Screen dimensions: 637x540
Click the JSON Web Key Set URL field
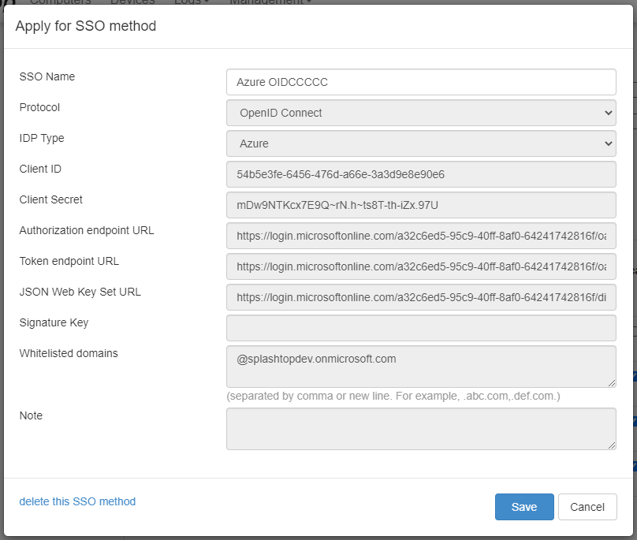coord(421,297)
